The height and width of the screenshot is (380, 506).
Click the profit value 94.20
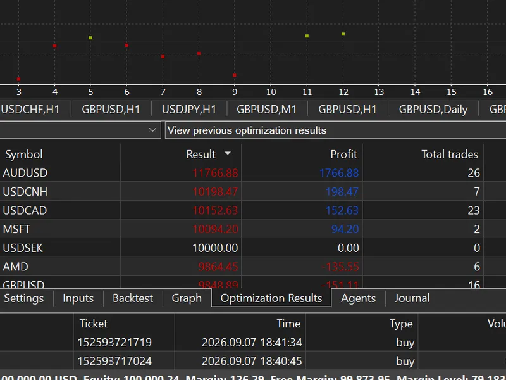(345, 229)
